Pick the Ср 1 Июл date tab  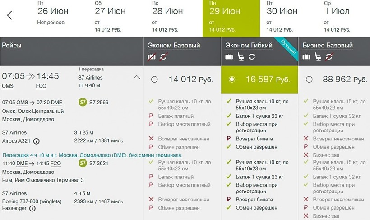pyautogui.click(x=337, y=18)
